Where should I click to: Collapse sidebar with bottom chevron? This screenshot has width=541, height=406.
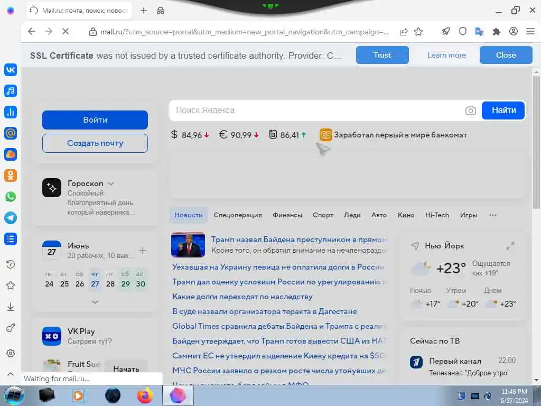point(11,374)
